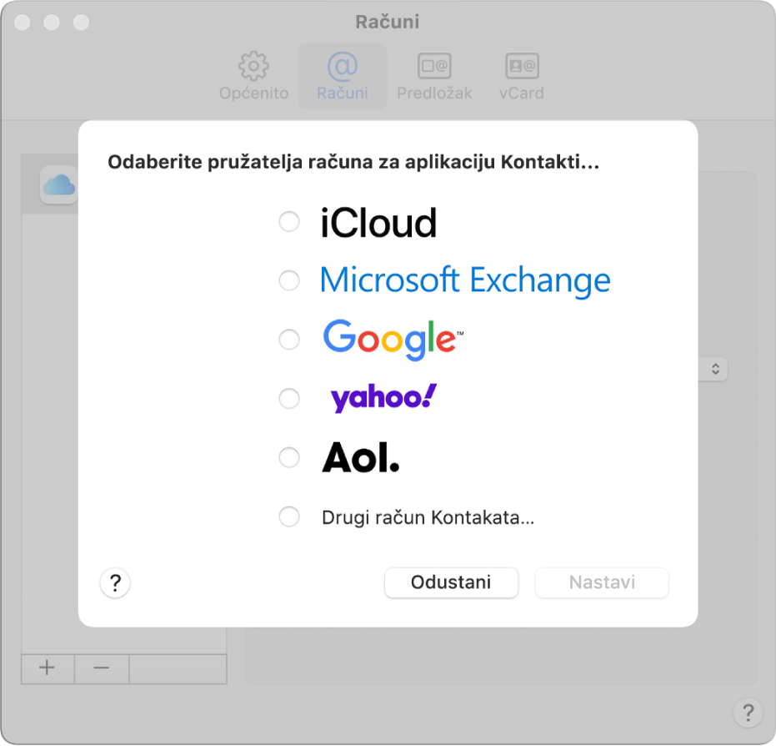Image resolution: width=776 pixels, height=746 pixels.
Task: Click the Drugi račun Kontakata label
Action: pyautogui.click(x=428, y=517)
